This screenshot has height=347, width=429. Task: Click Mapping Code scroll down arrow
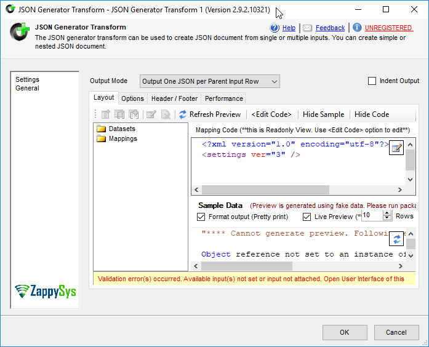(x=410, y=180)
